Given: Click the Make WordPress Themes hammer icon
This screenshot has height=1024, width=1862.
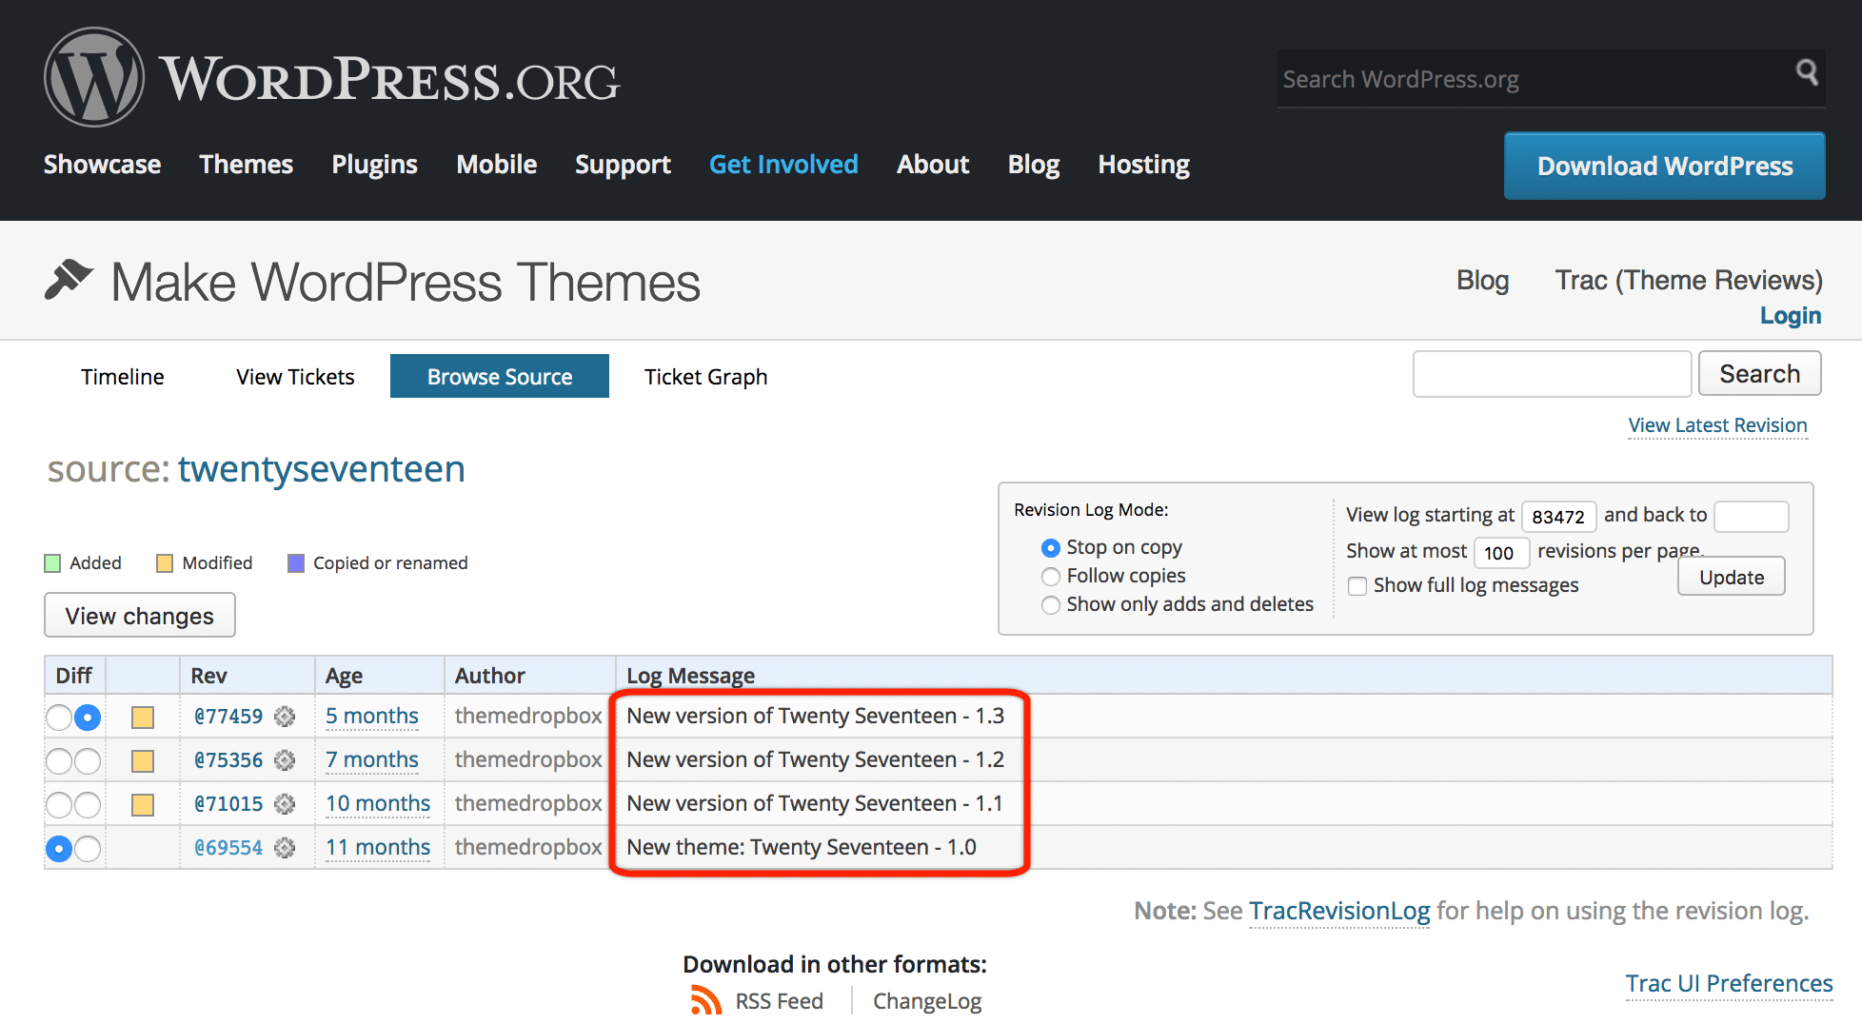Looking at the screenshot, I should [69, 280].
